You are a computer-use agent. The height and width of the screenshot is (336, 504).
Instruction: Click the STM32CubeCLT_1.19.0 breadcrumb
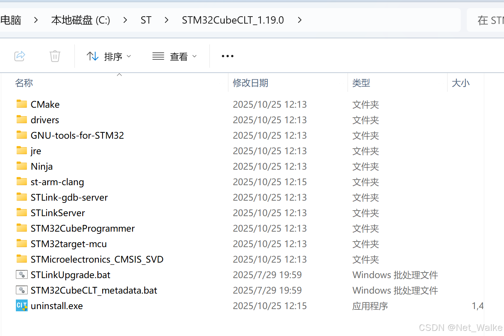pyautogui.click(x=233, y=20)
